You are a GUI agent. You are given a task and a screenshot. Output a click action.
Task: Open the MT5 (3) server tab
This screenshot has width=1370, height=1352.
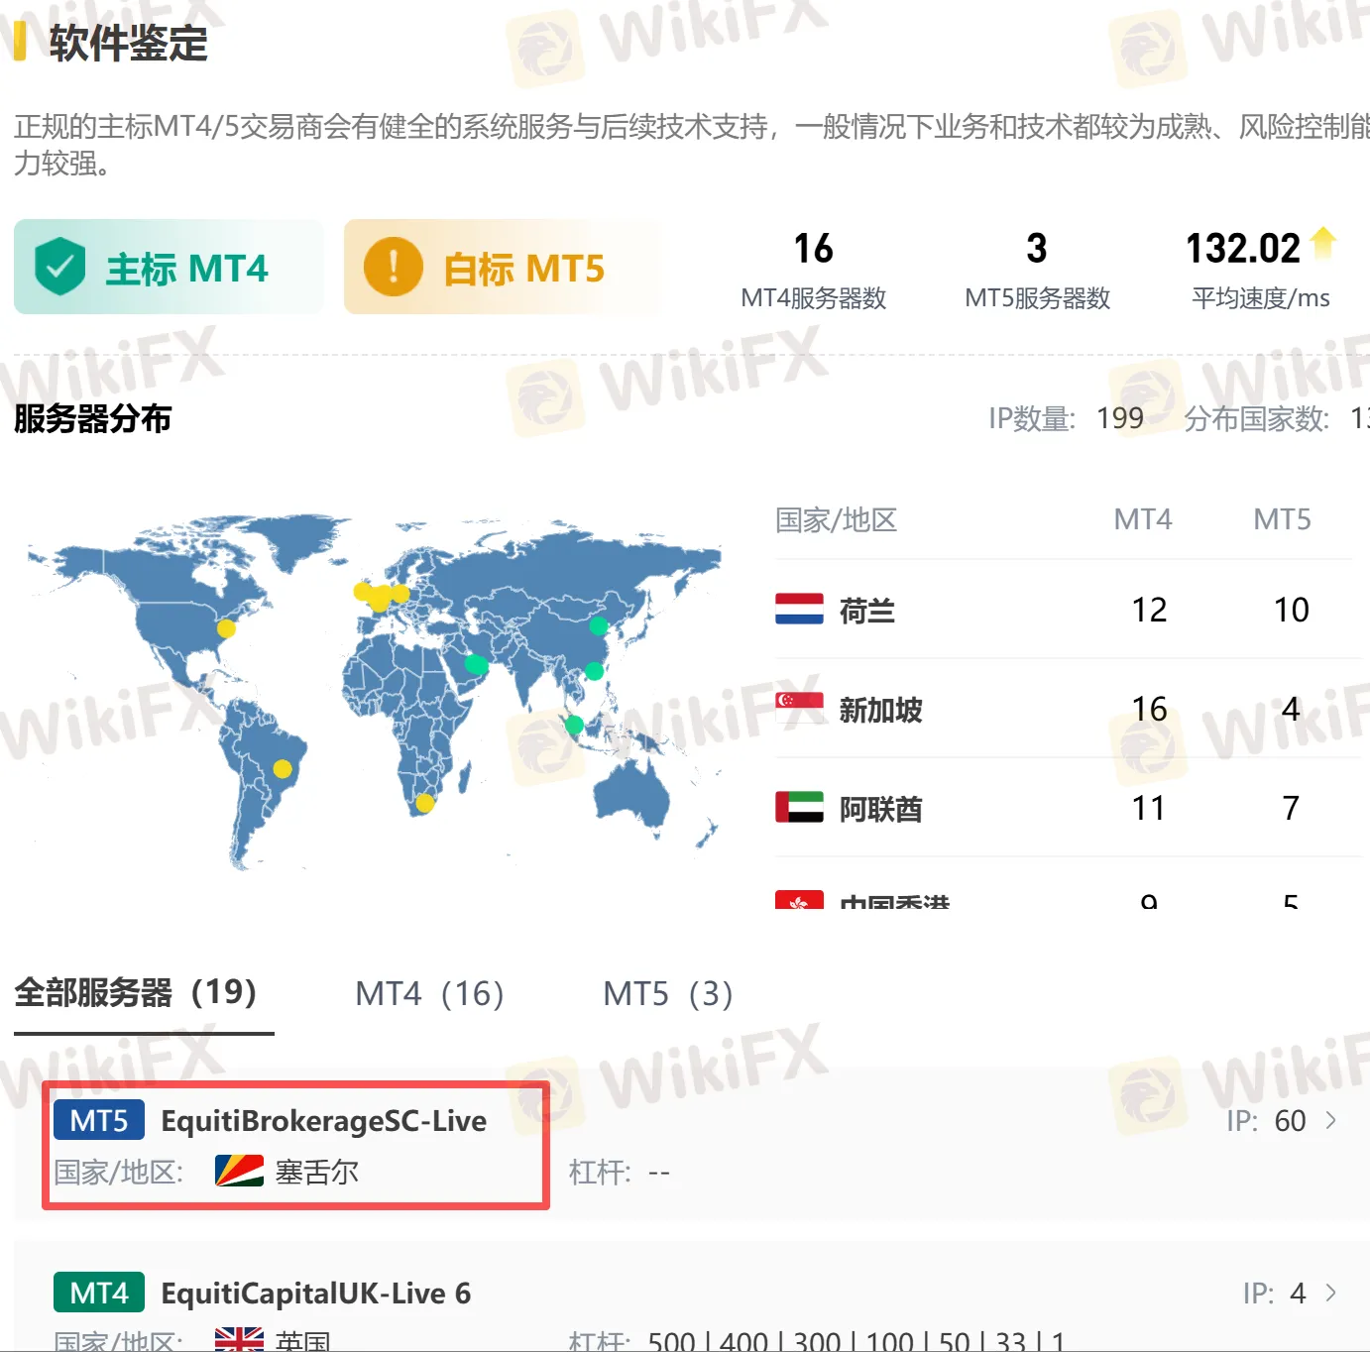tap(668, 993)
